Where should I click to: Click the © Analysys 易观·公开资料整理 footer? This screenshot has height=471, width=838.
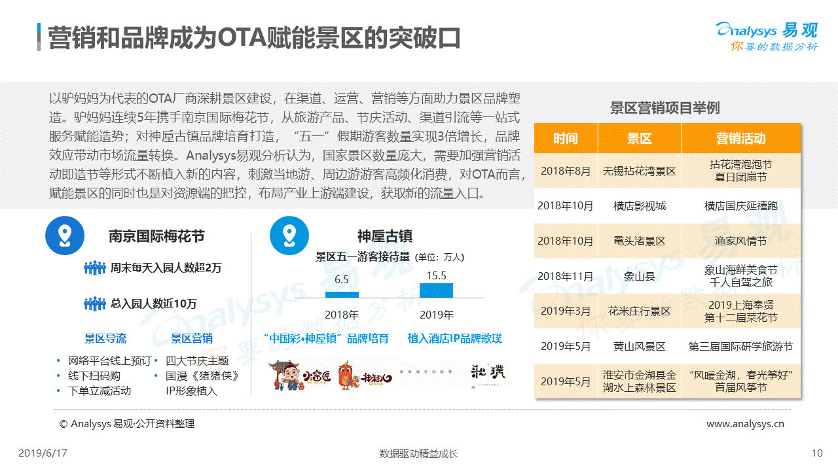pyautogui.click(x=127, y=424)
